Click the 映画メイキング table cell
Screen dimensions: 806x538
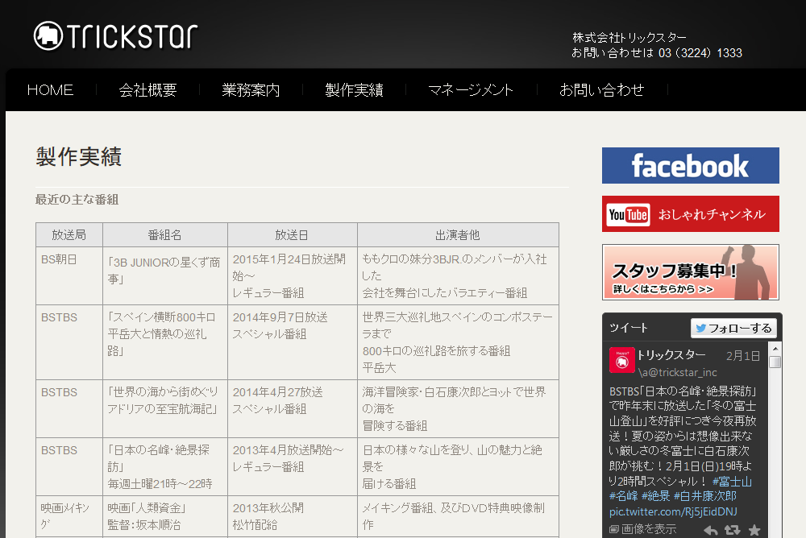(x=69, y=517)
